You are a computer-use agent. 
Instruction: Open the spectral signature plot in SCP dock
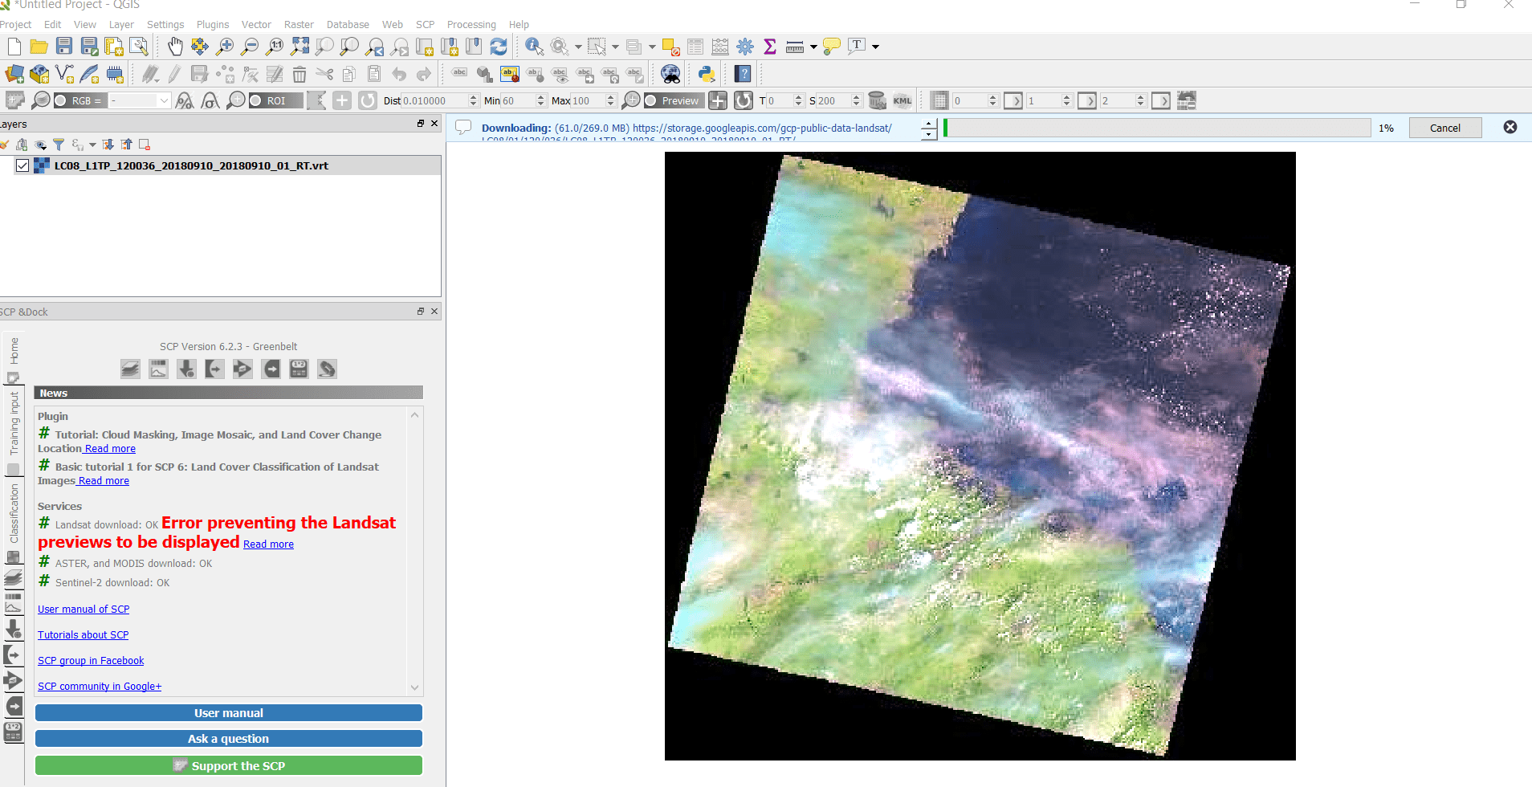(158, 369)
